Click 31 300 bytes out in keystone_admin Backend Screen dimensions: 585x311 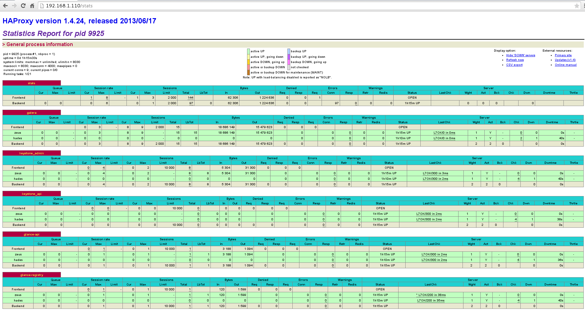250,184
